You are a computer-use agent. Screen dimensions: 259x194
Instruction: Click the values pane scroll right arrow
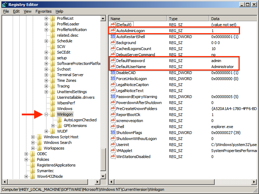(254, 182)
